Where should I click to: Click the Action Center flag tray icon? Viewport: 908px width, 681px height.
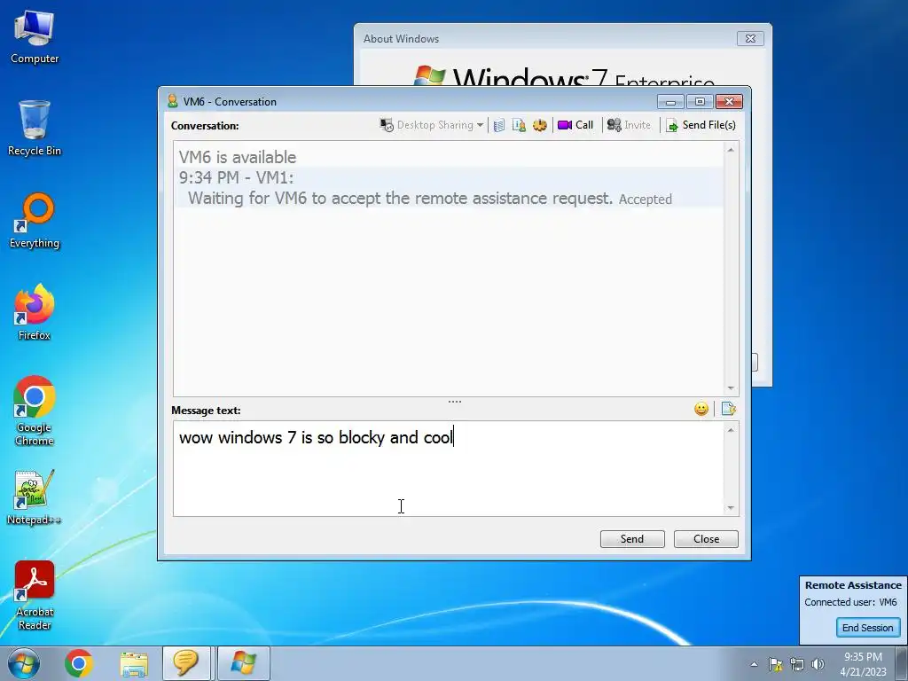tap(775, 664)
